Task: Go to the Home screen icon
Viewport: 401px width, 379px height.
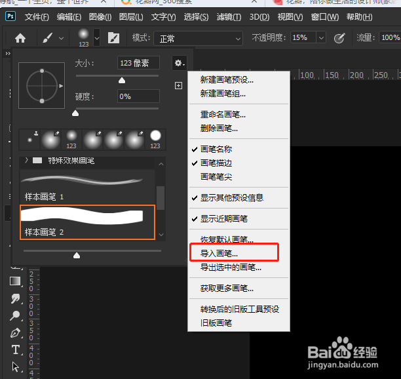Action: click(x=20, y=39)
